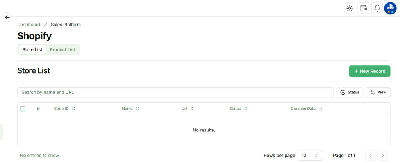Open the user profile avatar
400x163 pixels.
pos(390,8)
